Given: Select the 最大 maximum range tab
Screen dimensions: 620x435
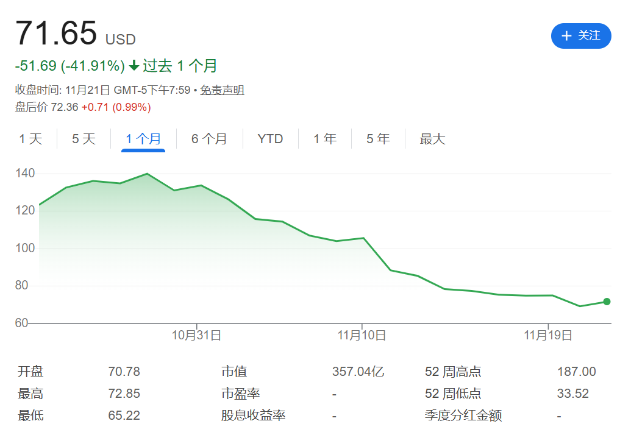Looking at the screenshot, I should 432,139.
